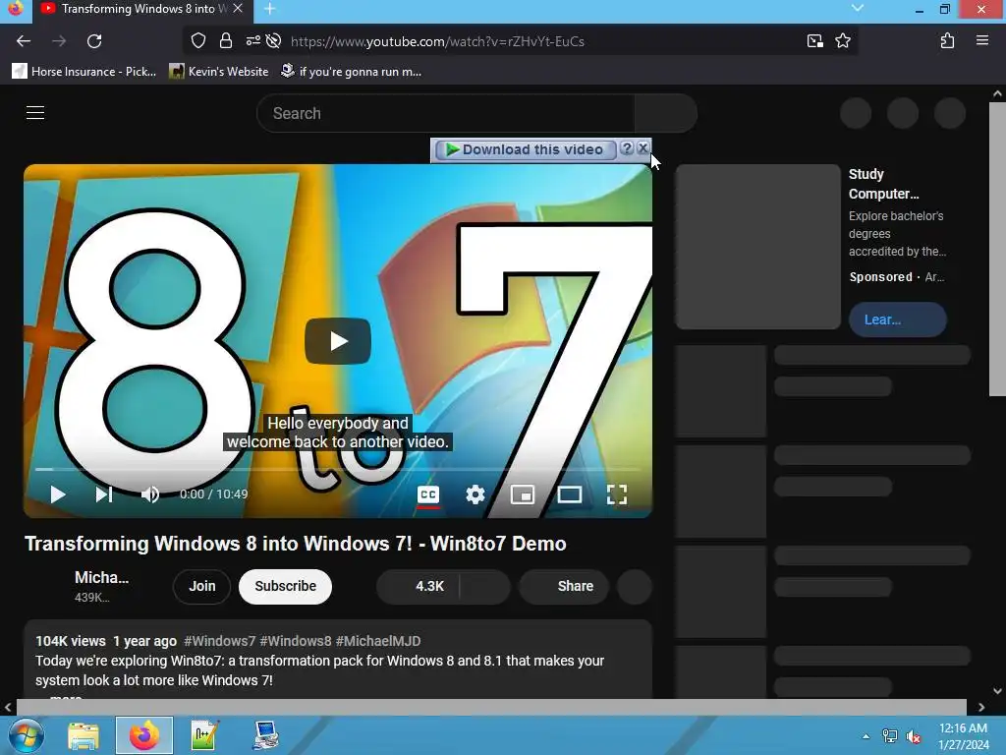Viewport: 1006px width, 755px height.
Task: Like the video with 4.3K likes
Action: [x=419, y=586]
